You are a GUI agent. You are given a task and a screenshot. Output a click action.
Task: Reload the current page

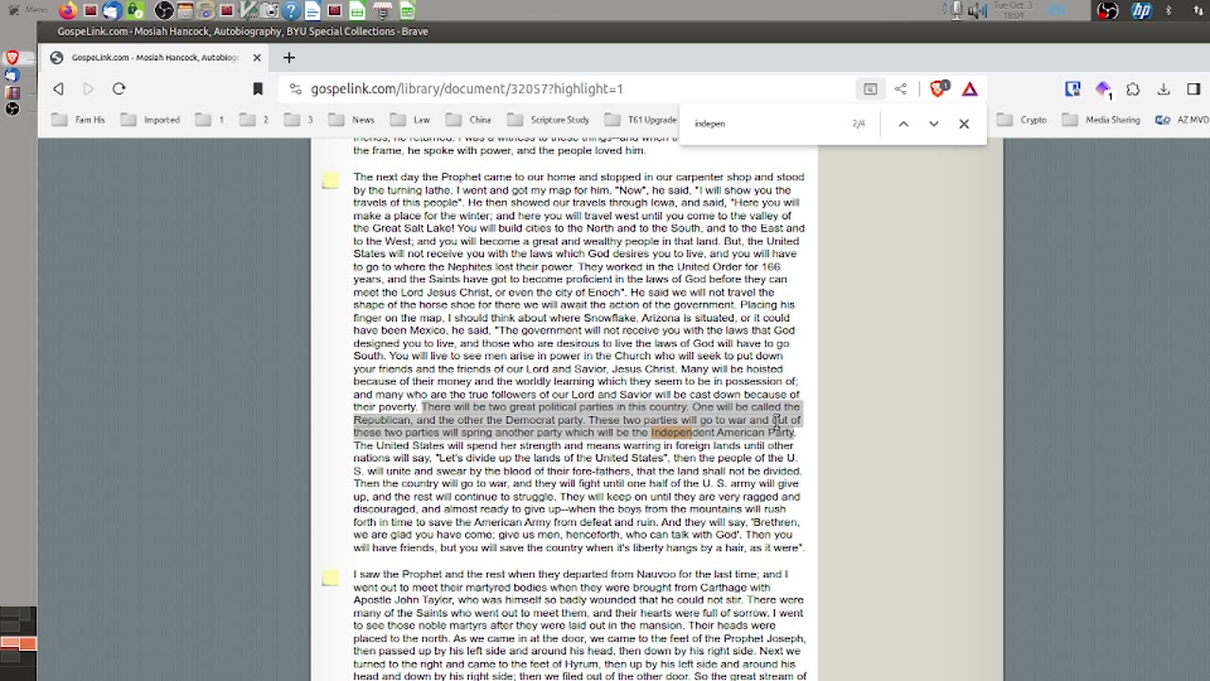(118, 89)
